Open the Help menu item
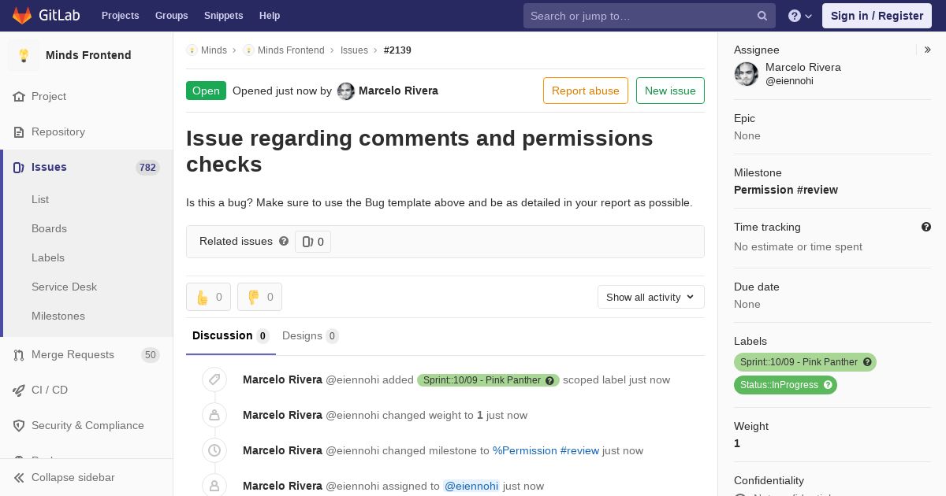Screen dimensions: 946x496 pos(270,16)
